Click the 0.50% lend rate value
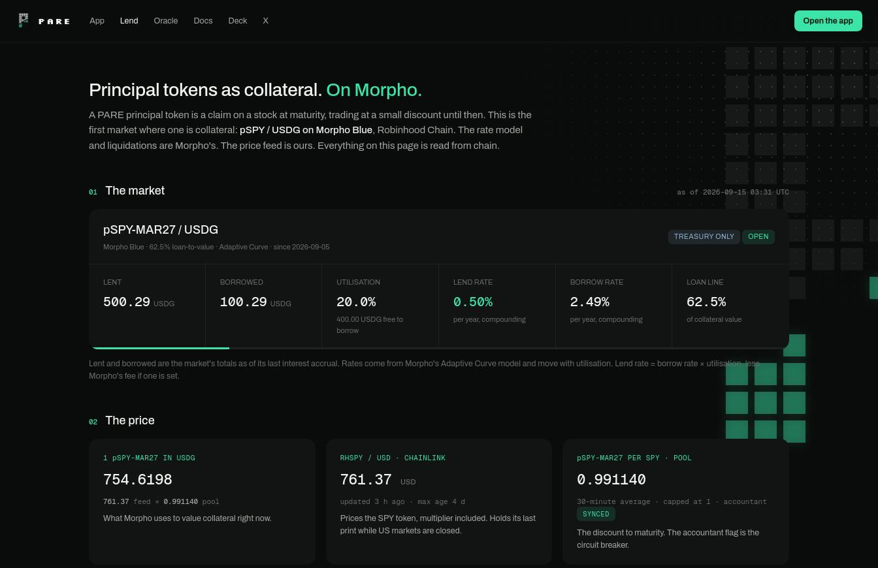Image resolution: width=878 pixels, height=568 pixels. [473, 302]
